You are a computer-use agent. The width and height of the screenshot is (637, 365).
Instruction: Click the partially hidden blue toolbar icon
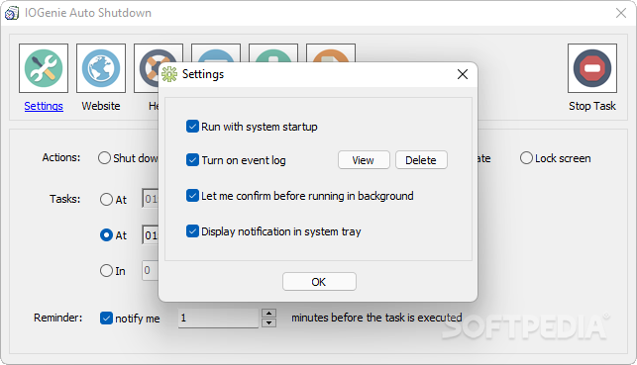[x=216, y=52]
